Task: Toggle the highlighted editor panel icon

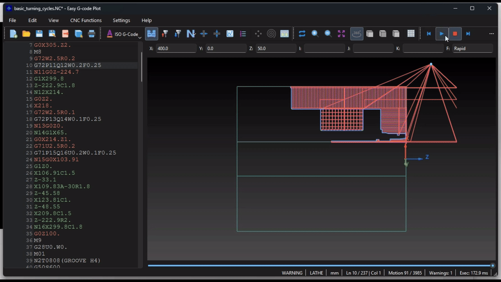Action: pos(151,34)
